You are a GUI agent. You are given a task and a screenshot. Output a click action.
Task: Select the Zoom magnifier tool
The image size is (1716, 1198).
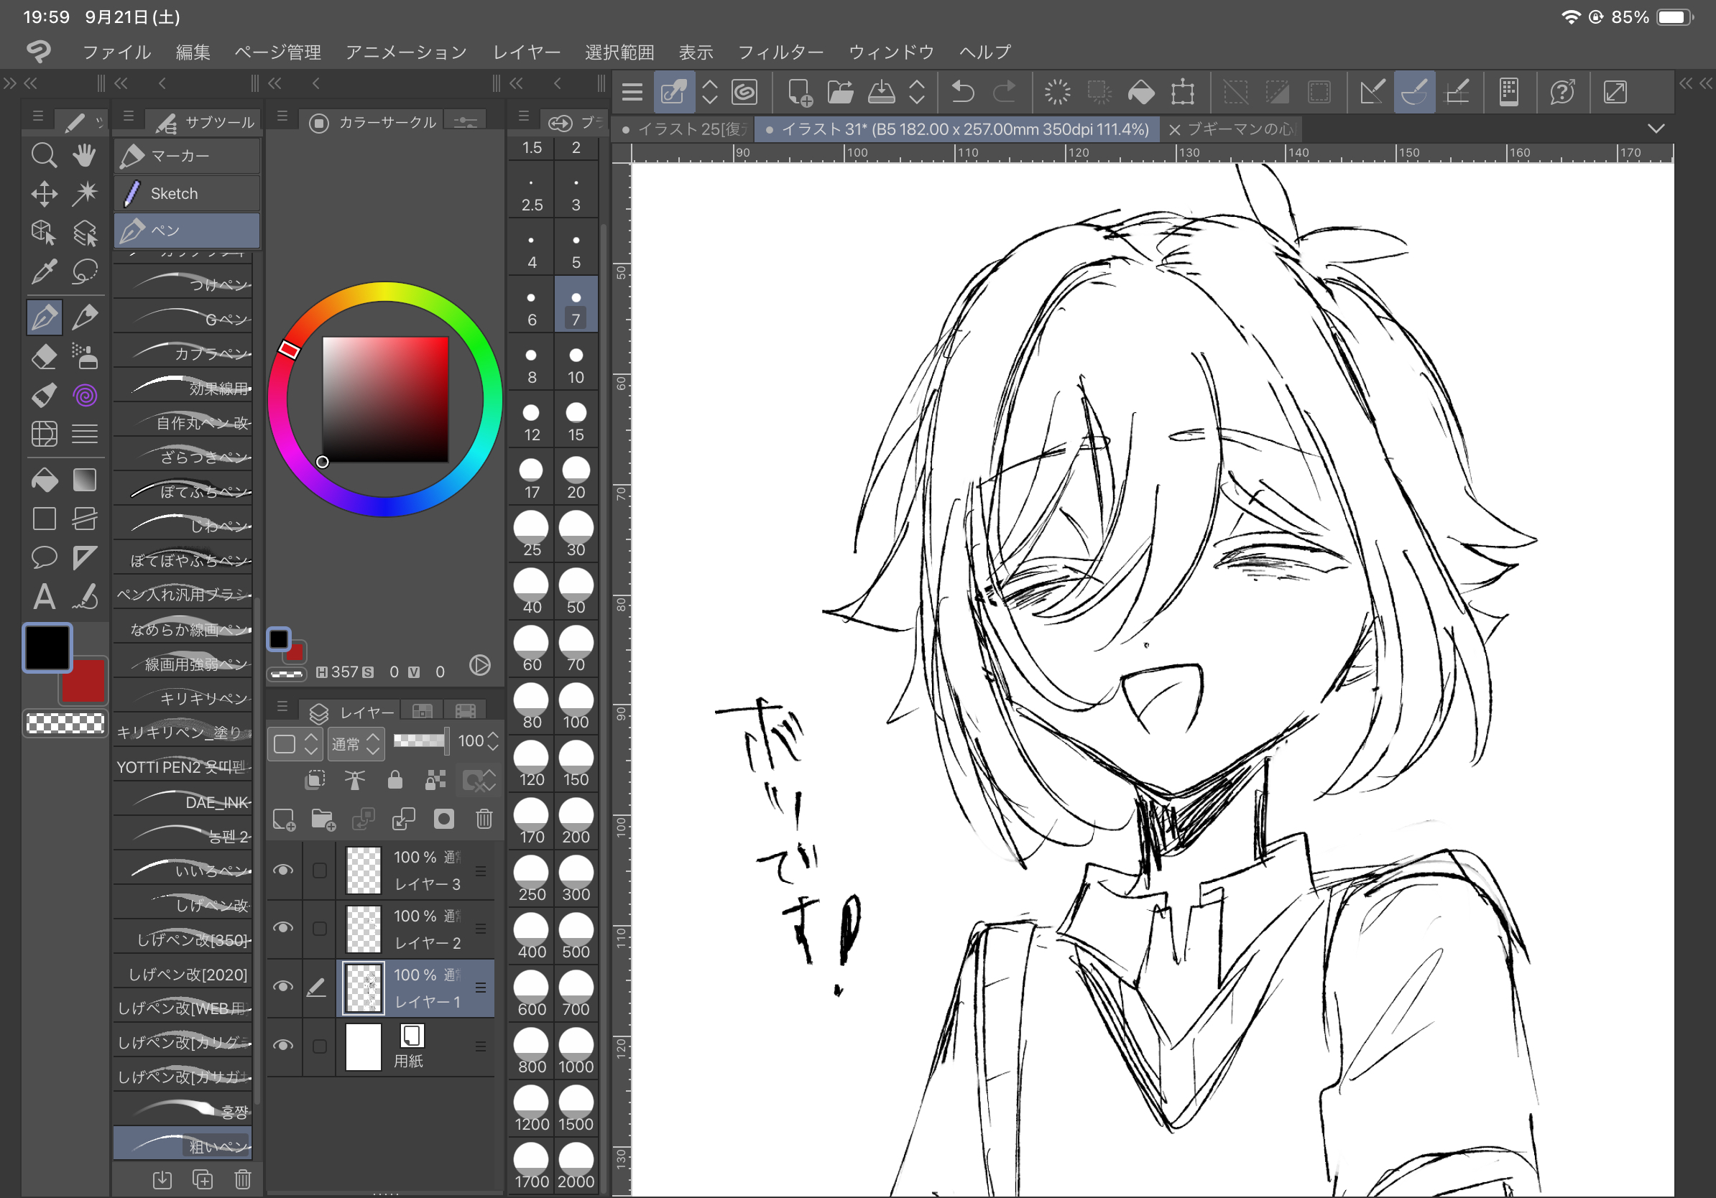coord(44,155)
